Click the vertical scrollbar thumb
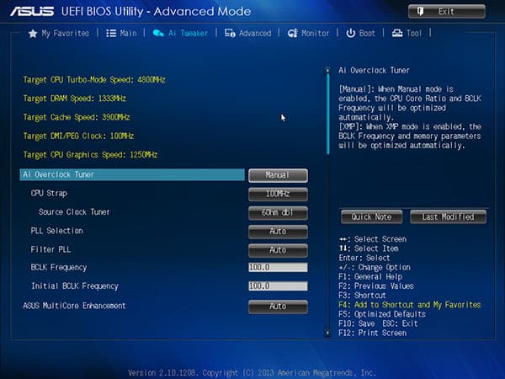The height and width of the screenshot is (379, 505). click(x=328, y=115)
